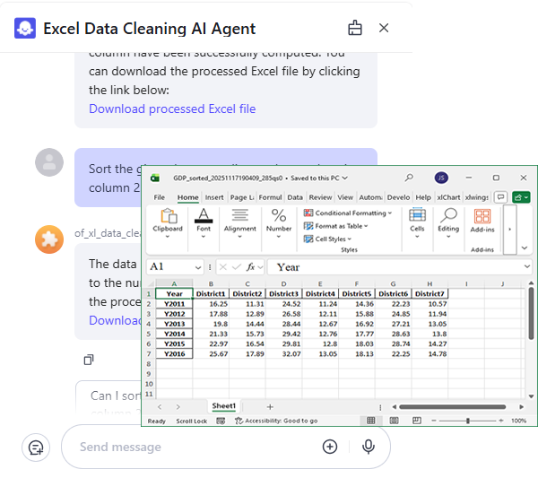538x478 pixels.
Task: Click the search magnifier in Excel title bar
Action: pyautogui.click(x=409, y=178)
